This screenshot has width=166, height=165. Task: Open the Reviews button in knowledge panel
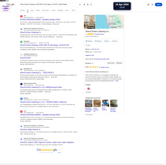pyautogui.click(x=98, y=41)
